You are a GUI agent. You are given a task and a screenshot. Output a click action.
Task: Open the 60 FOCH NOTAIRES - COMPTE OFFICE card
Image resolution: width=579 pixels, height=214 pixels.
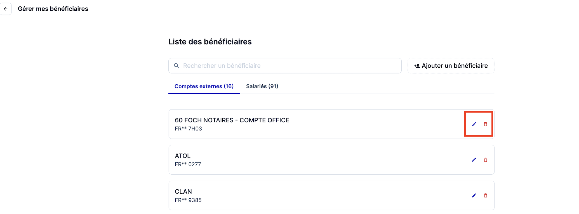click(x=331, y=124)
